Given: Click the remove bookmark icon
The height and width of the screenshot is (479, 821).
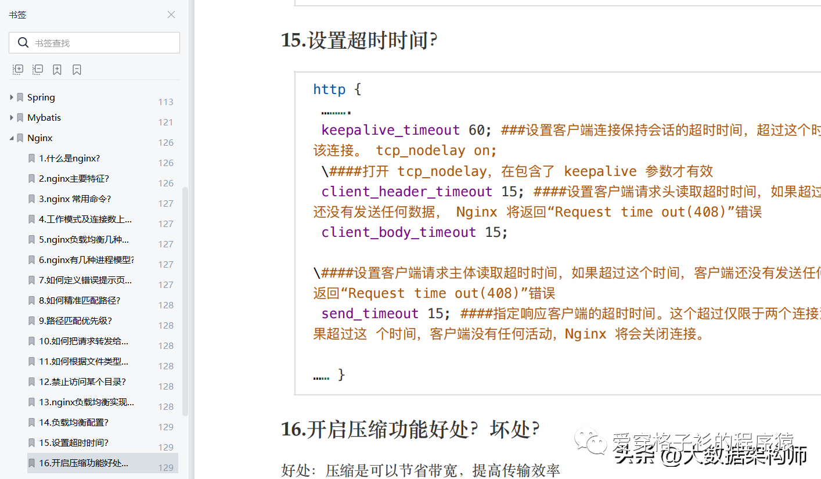Looking at the screenshot, I should tap(77, 69).
